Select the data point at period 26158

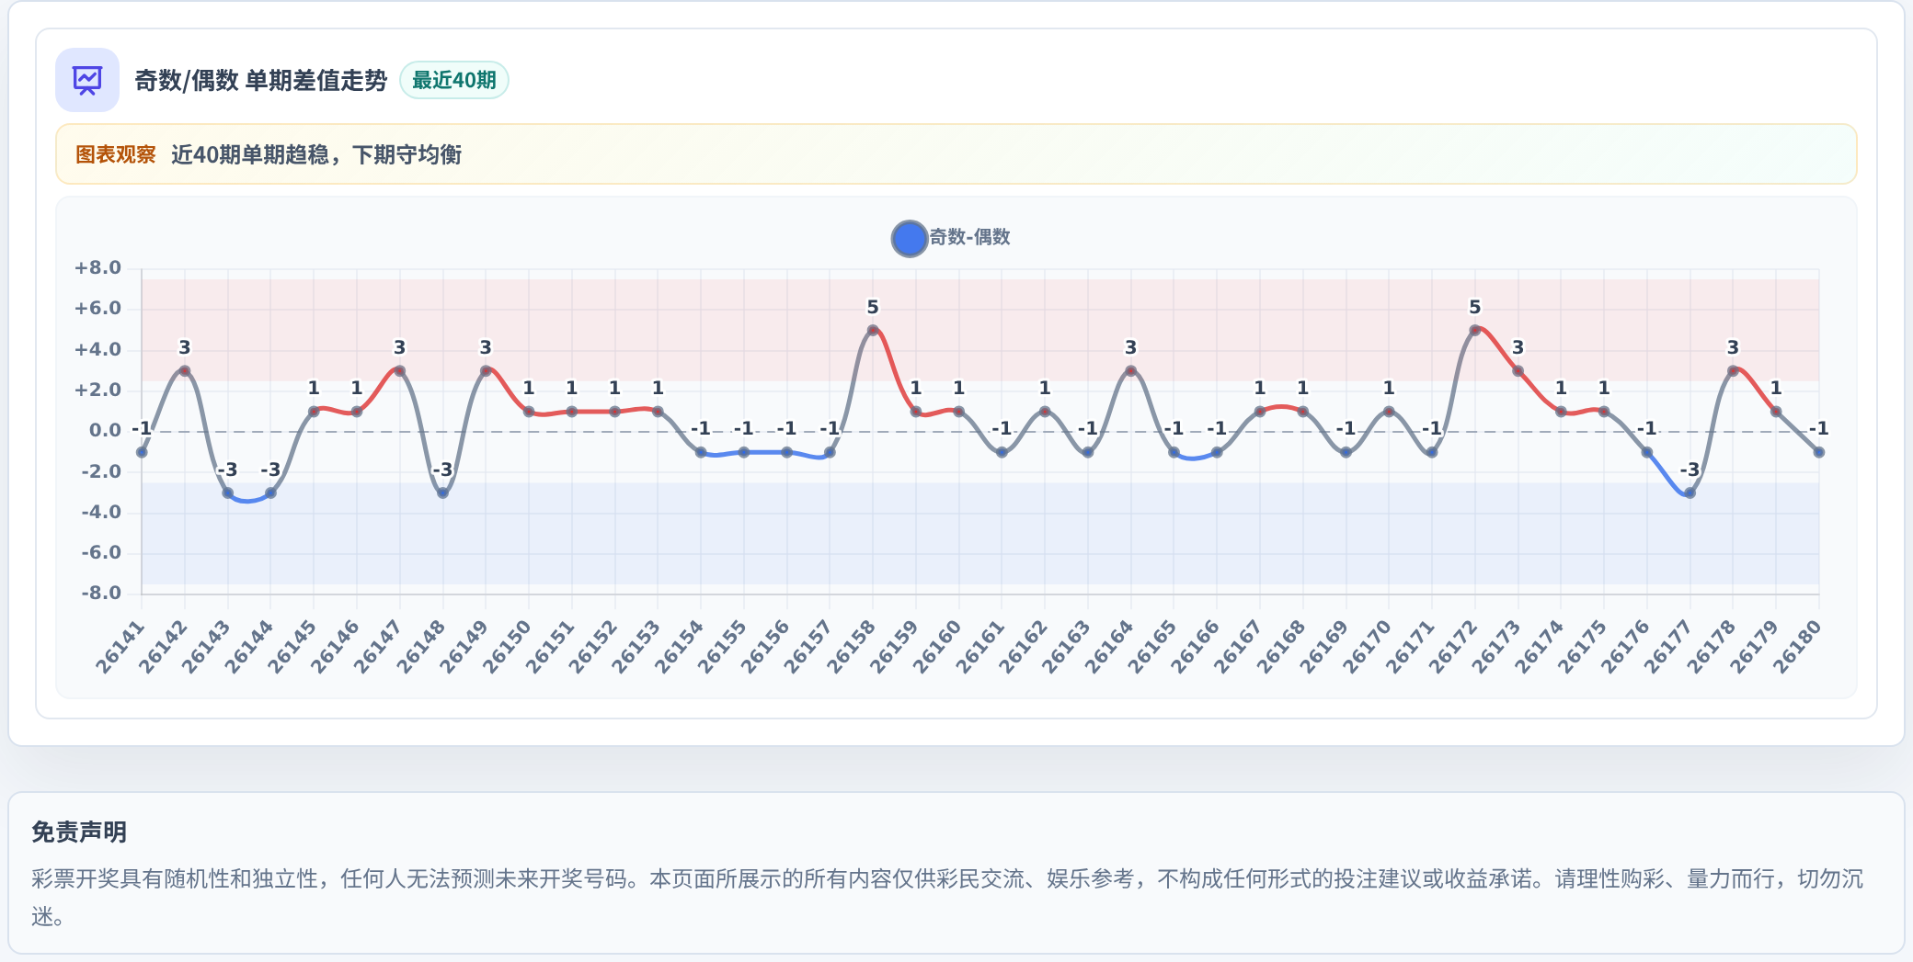pos(873,331)
